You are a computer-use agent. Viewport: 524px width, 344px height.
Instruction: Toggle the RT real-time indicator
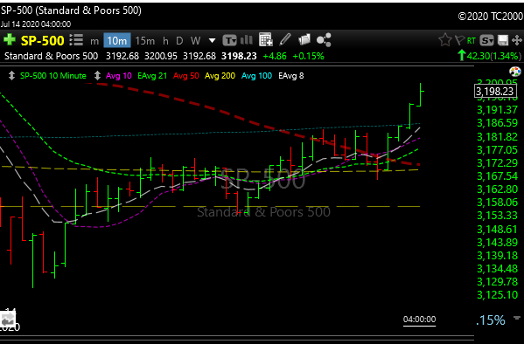472,41
